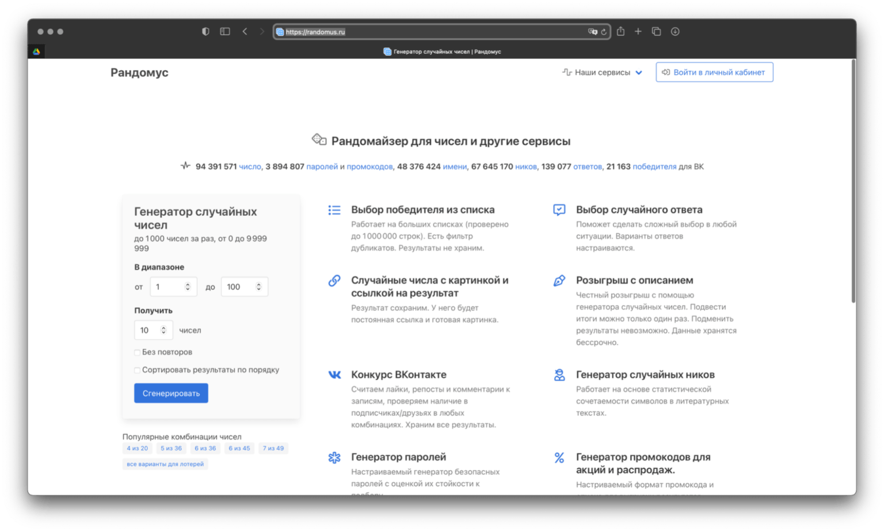
Task: Click the stepper arrows on the от field
Action: [188, 287]
